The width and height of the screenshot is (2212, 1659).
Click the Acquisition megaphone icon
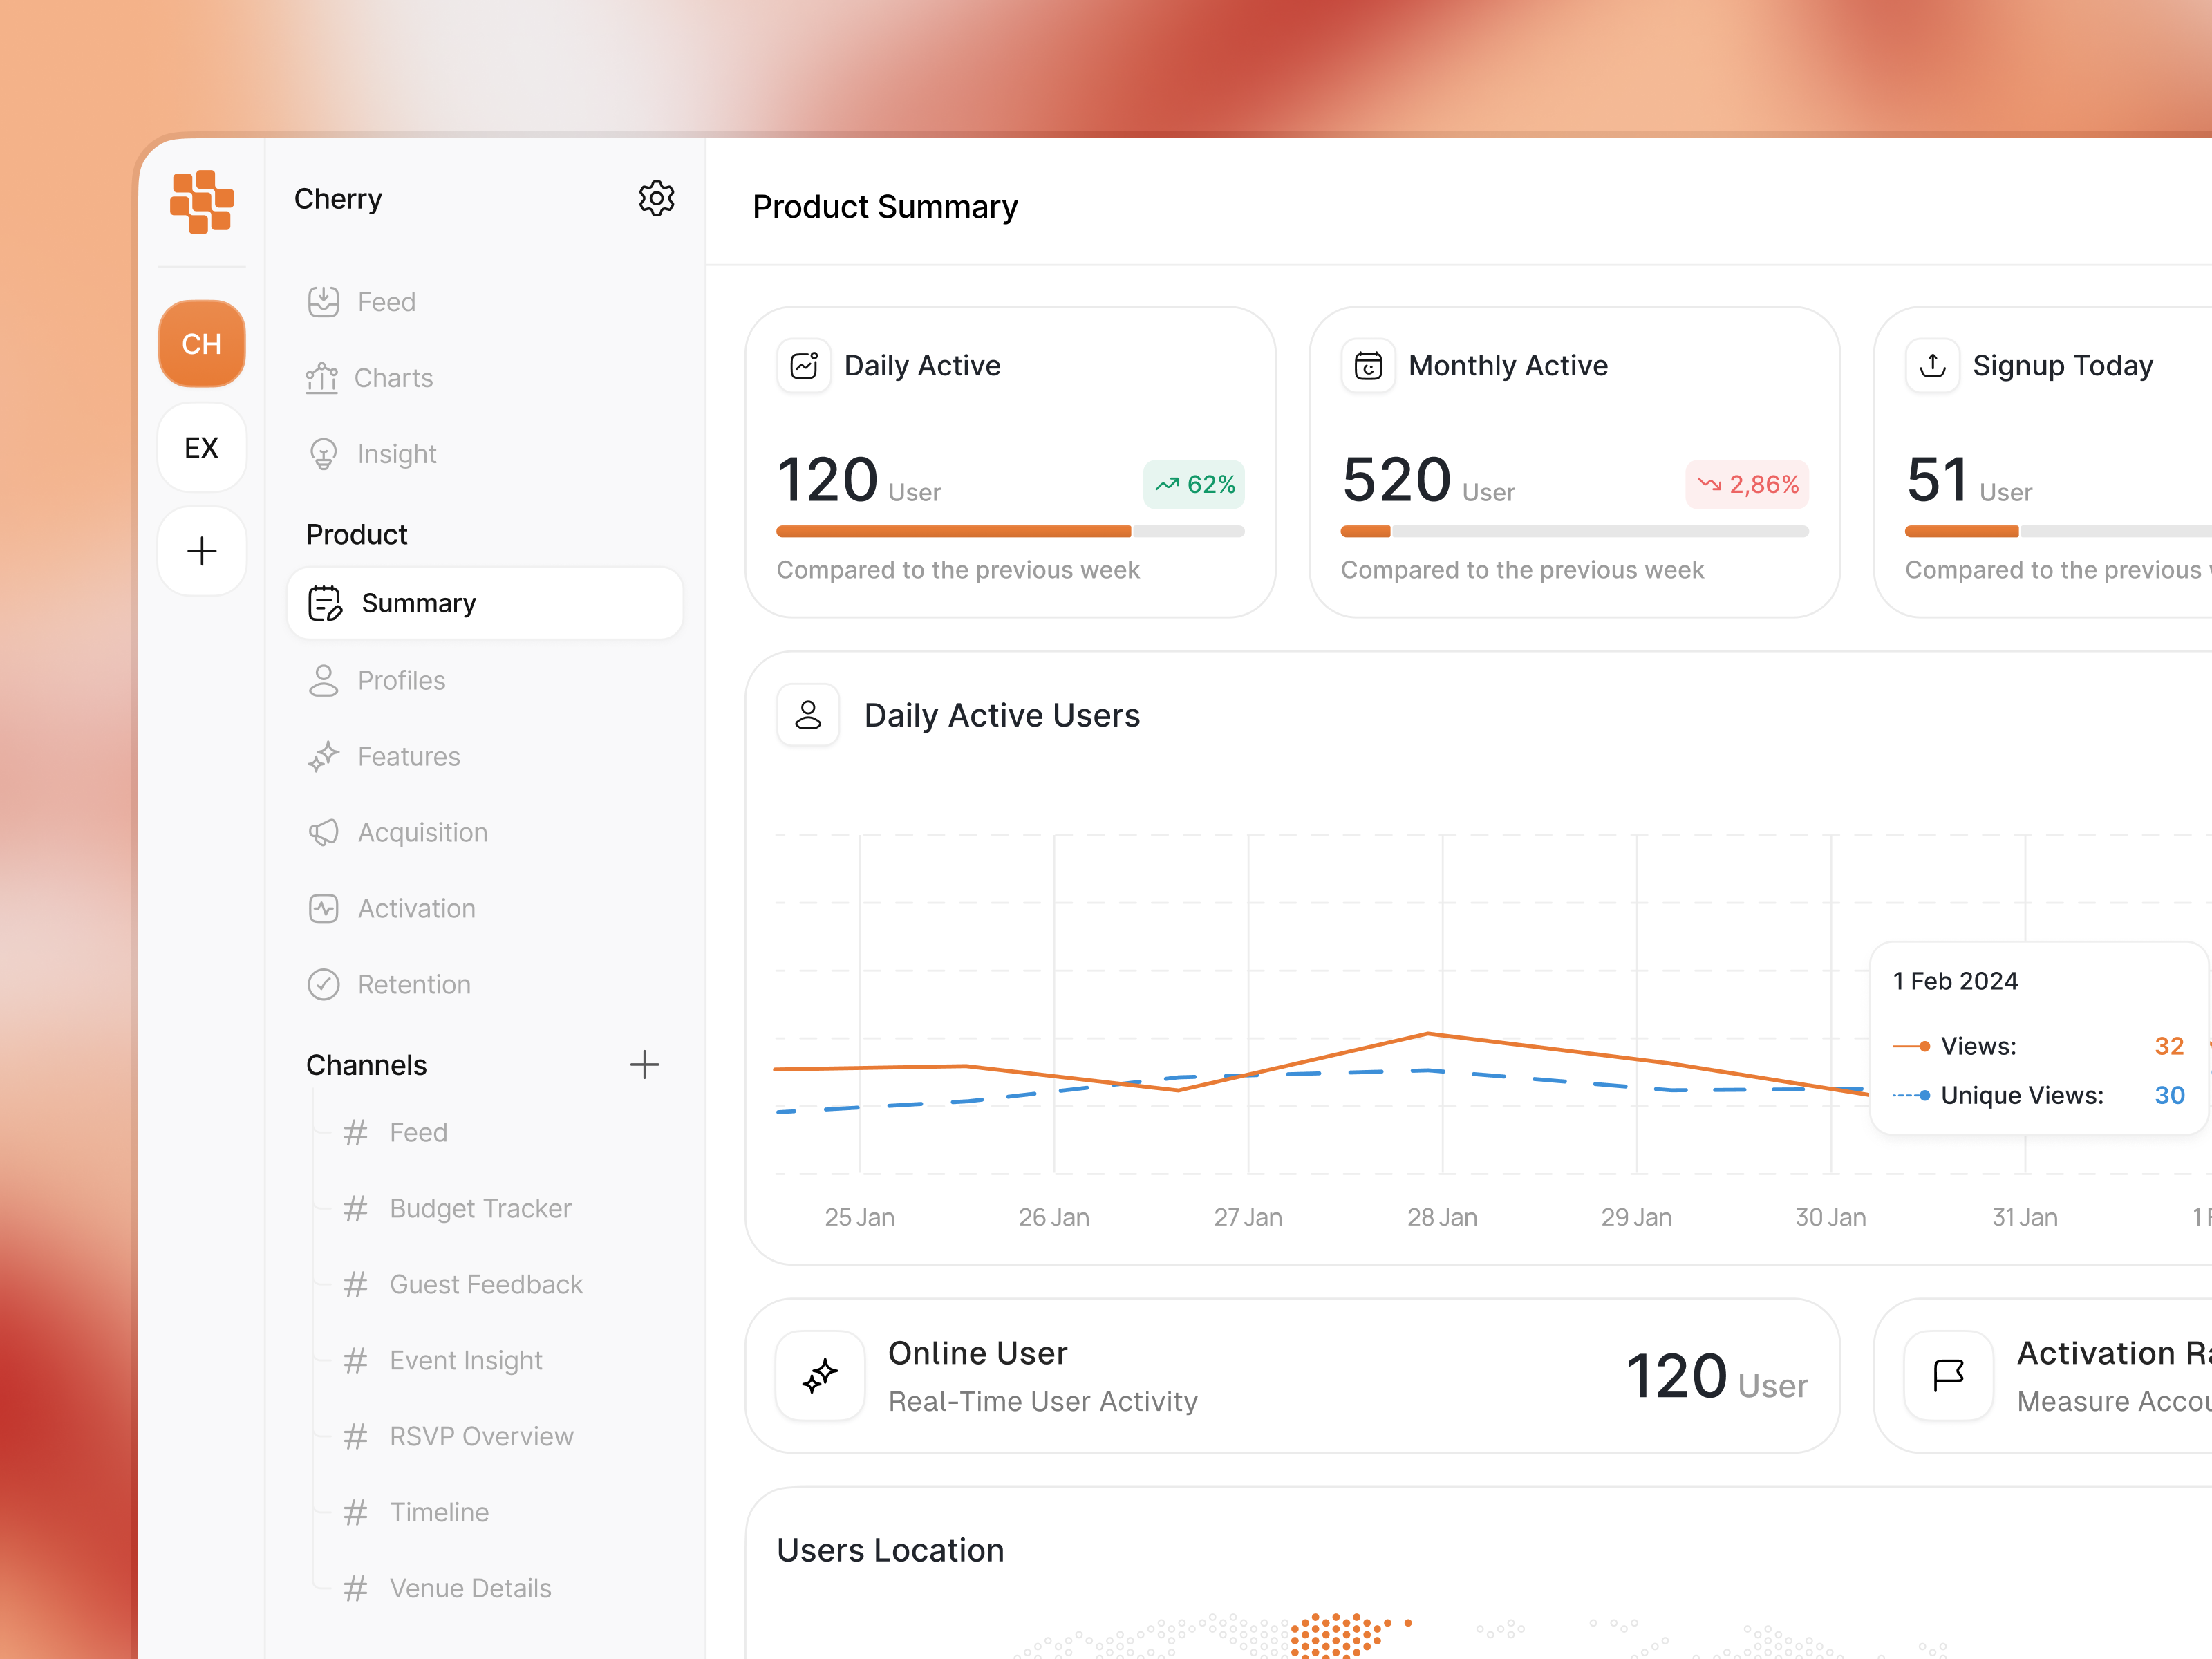(322, 832)
